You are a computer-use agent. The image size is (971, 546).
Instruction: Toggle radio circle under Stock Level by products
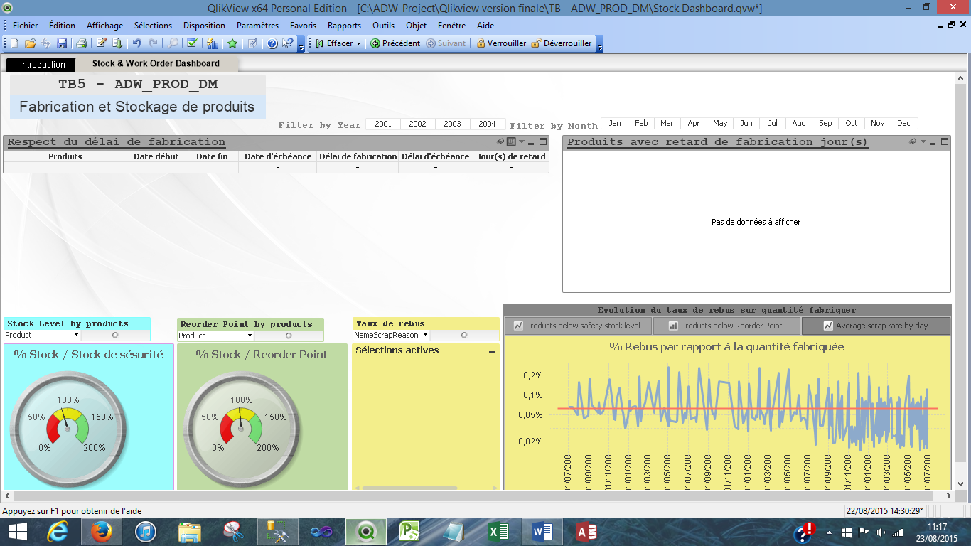(x=114, y=335)
